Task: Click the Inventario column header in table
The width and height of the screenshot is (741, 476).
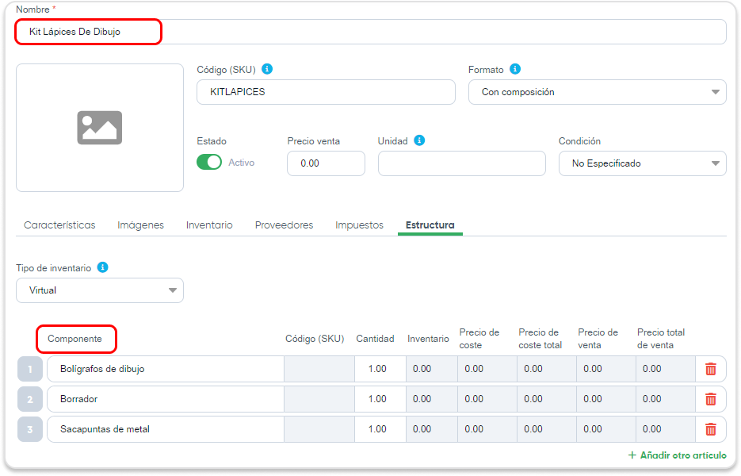Action: pyautogui.click(x=428, y=339)
